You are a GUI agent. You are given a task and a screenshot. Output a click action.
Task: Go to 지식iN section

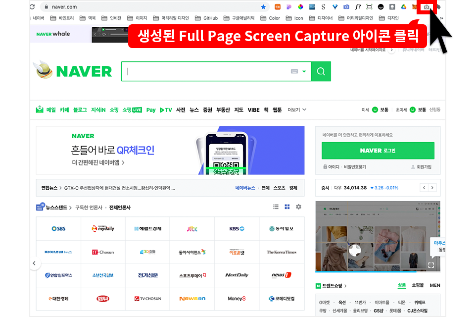pos(98,110)
